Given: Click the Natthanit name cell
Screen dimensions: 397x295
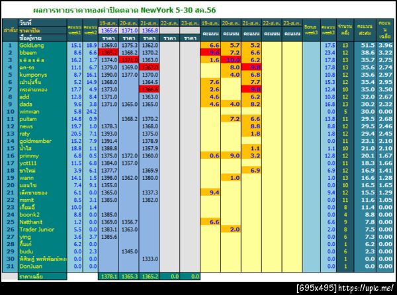Looking at the screenshot, I should pyautogui.click(x=42, y=222).
